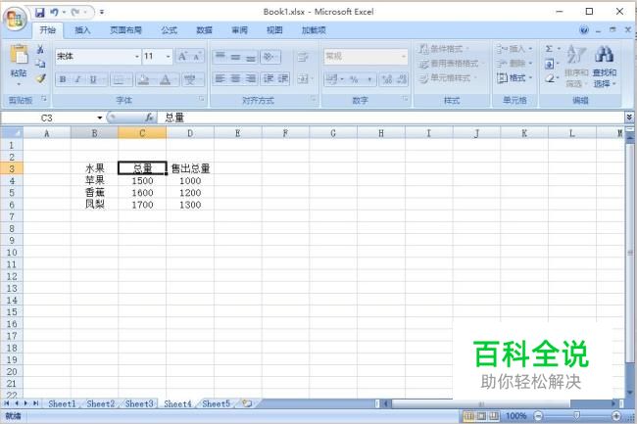Save the workbook from Quick Access toolbar

pyautogui.click(x=40, y=13)
